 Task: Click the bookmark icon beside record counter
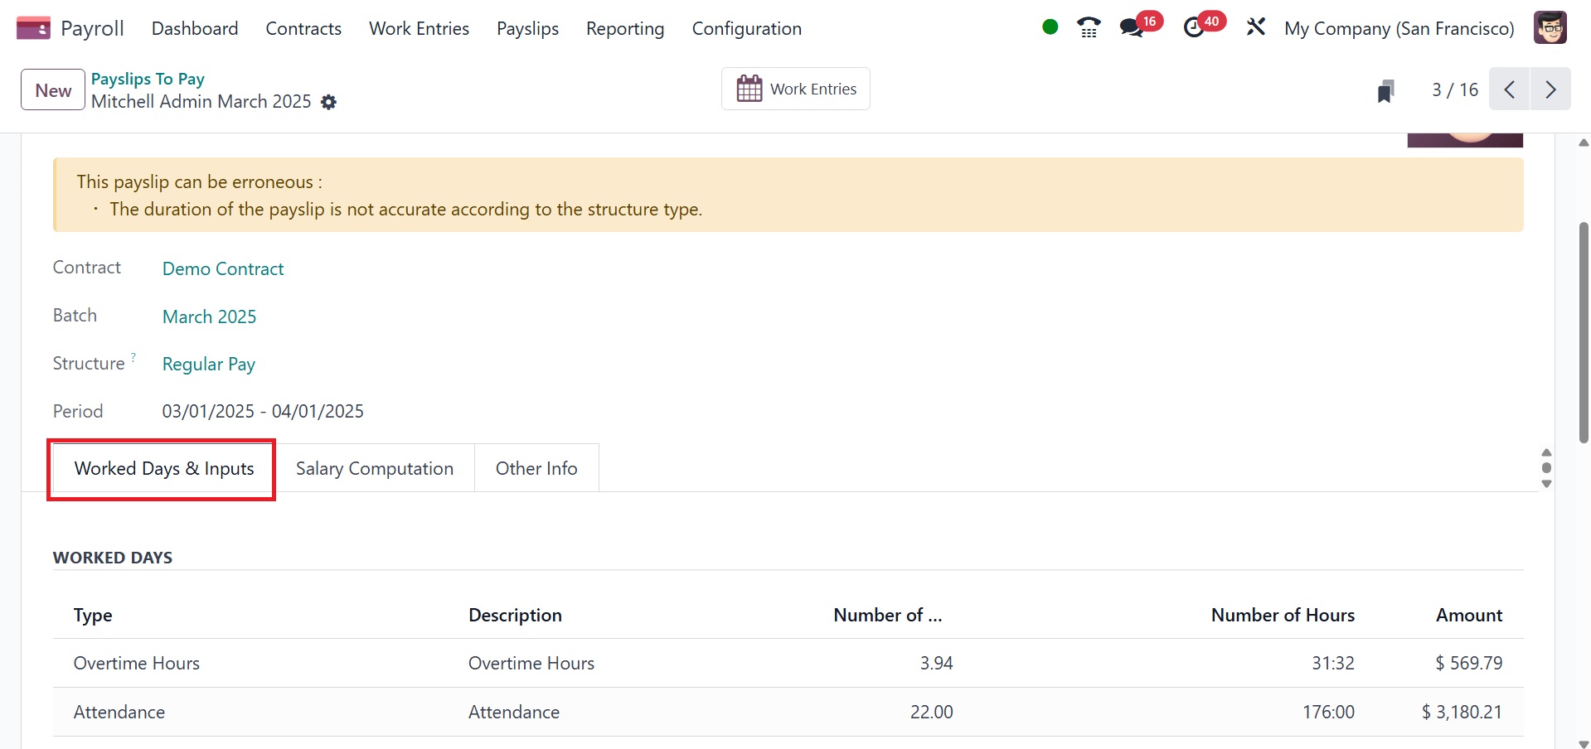(1385, 90)
